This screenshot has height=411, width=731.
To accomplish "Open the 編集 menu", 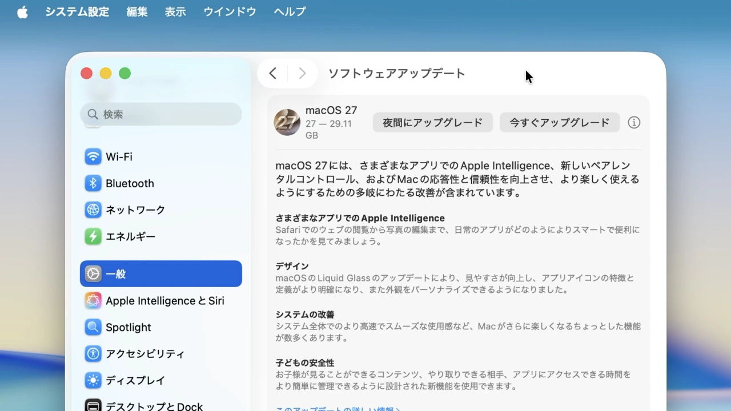I will pos(137,12).
